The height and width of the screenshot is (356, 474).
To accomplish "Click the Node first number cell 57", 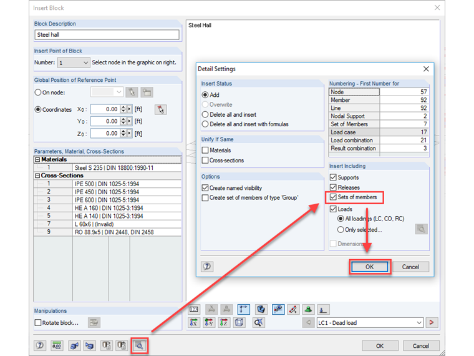I will coord(404,92).
